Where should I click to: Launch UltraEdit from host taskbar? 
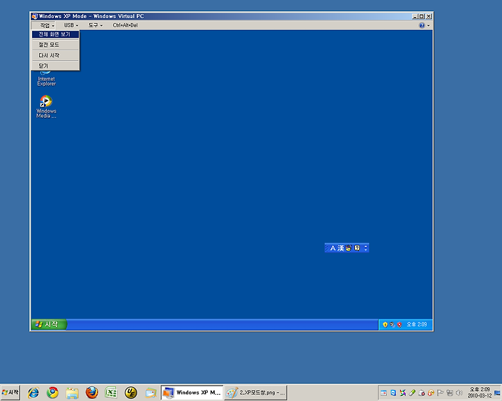click(130, 393)
